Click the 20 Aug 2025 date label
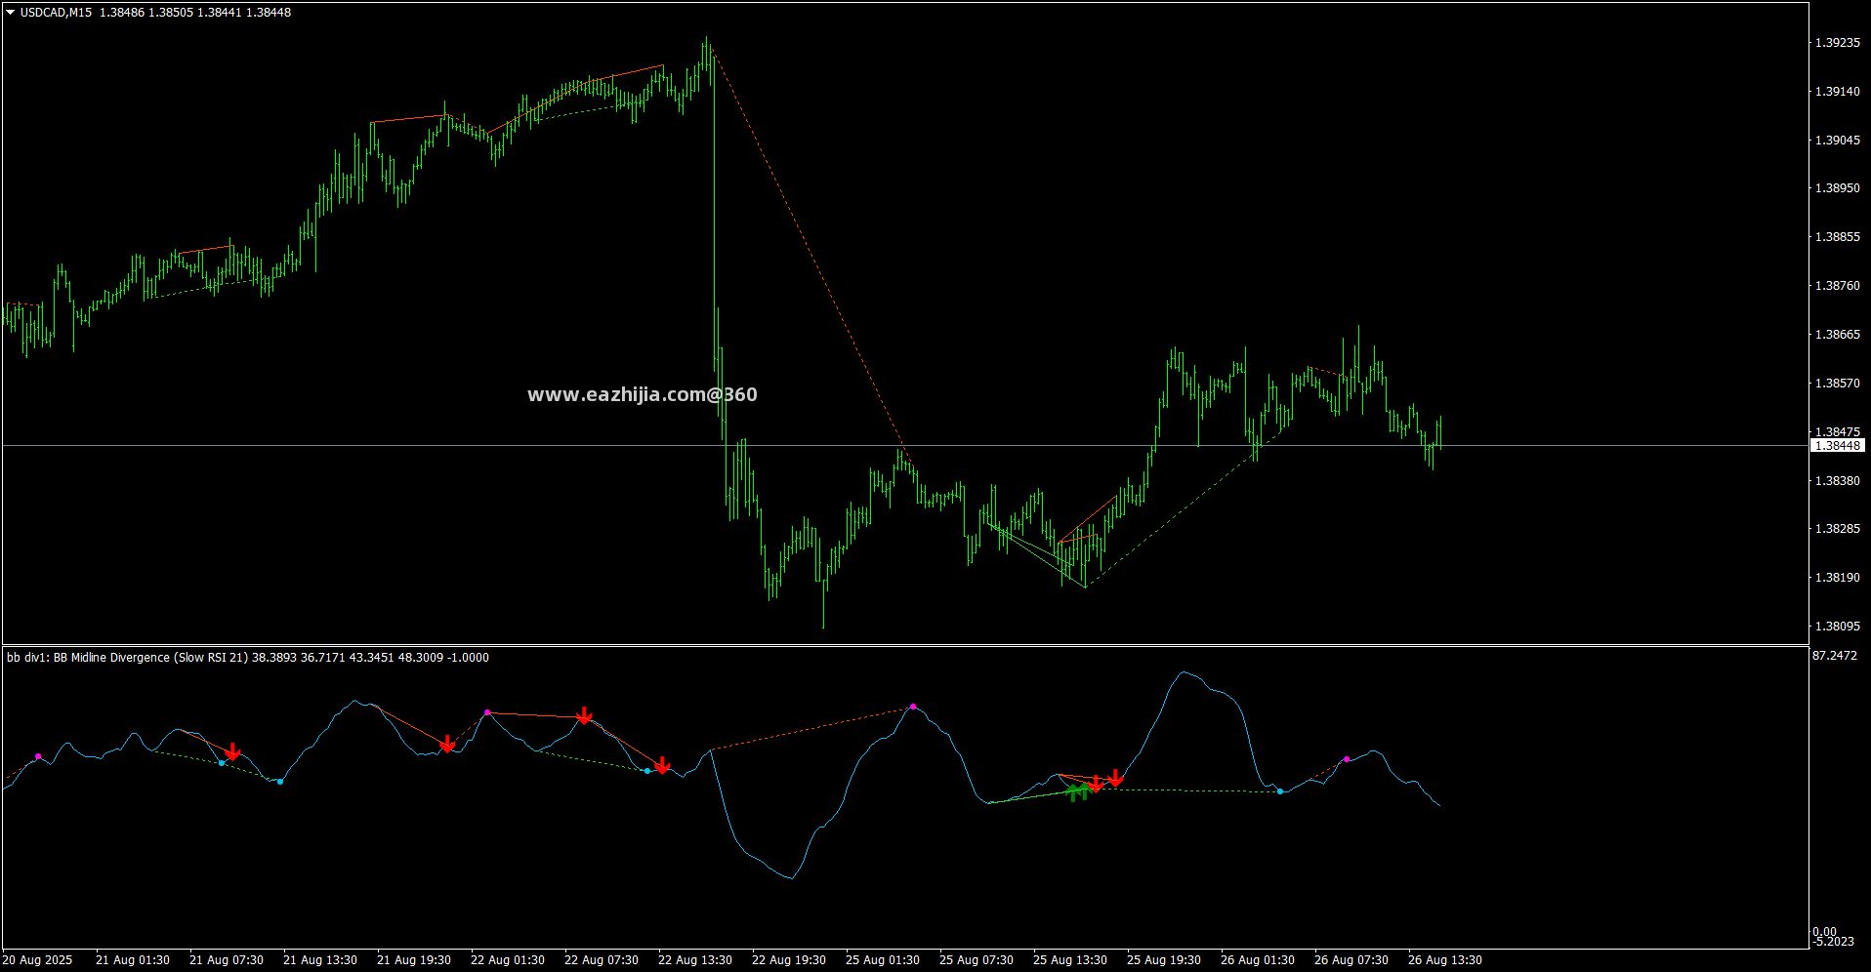 coord(37,960)
